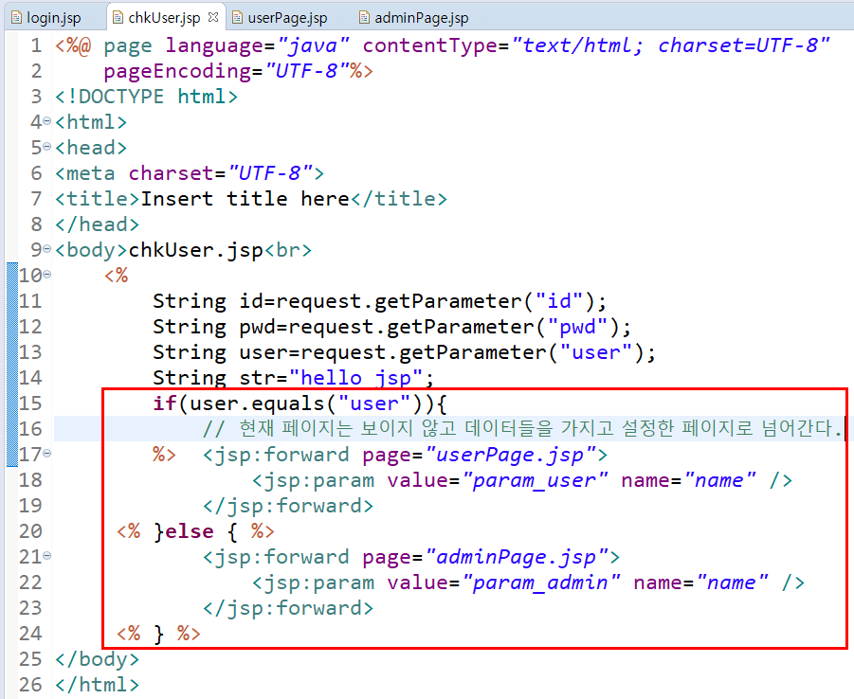Click the adminPage.jsp file icon
854x699 pixels.
point(364,17)
